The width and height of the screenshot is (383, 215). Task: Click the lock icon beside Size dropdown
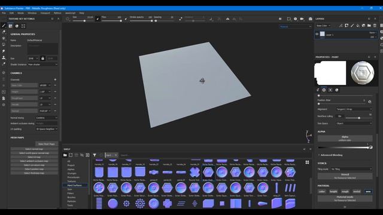click(42, 59)
